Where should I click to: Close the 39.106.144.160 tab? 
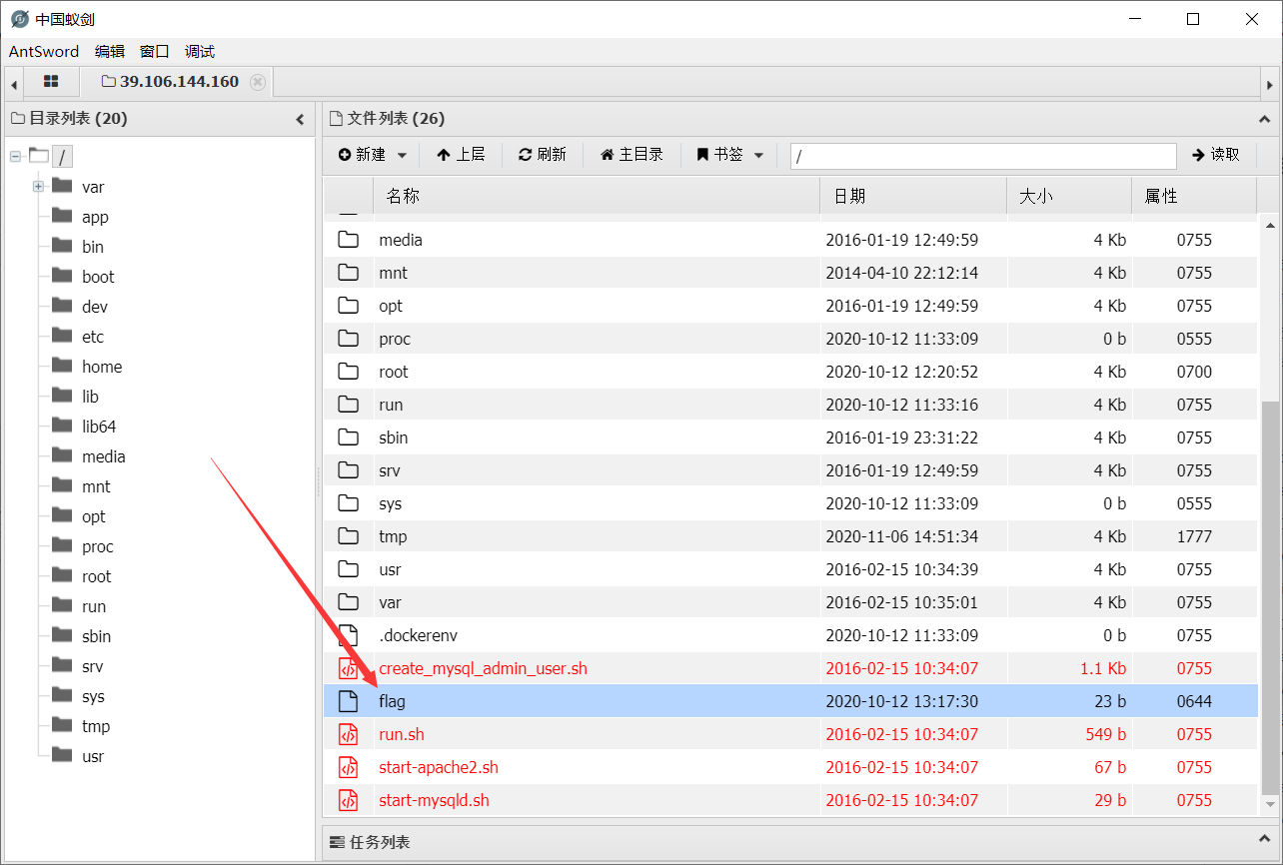[258, 82]
